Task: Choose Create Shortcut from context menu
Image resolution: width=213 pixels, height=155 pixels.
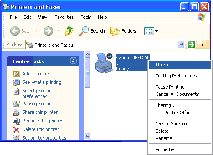Action: (180, 124)
